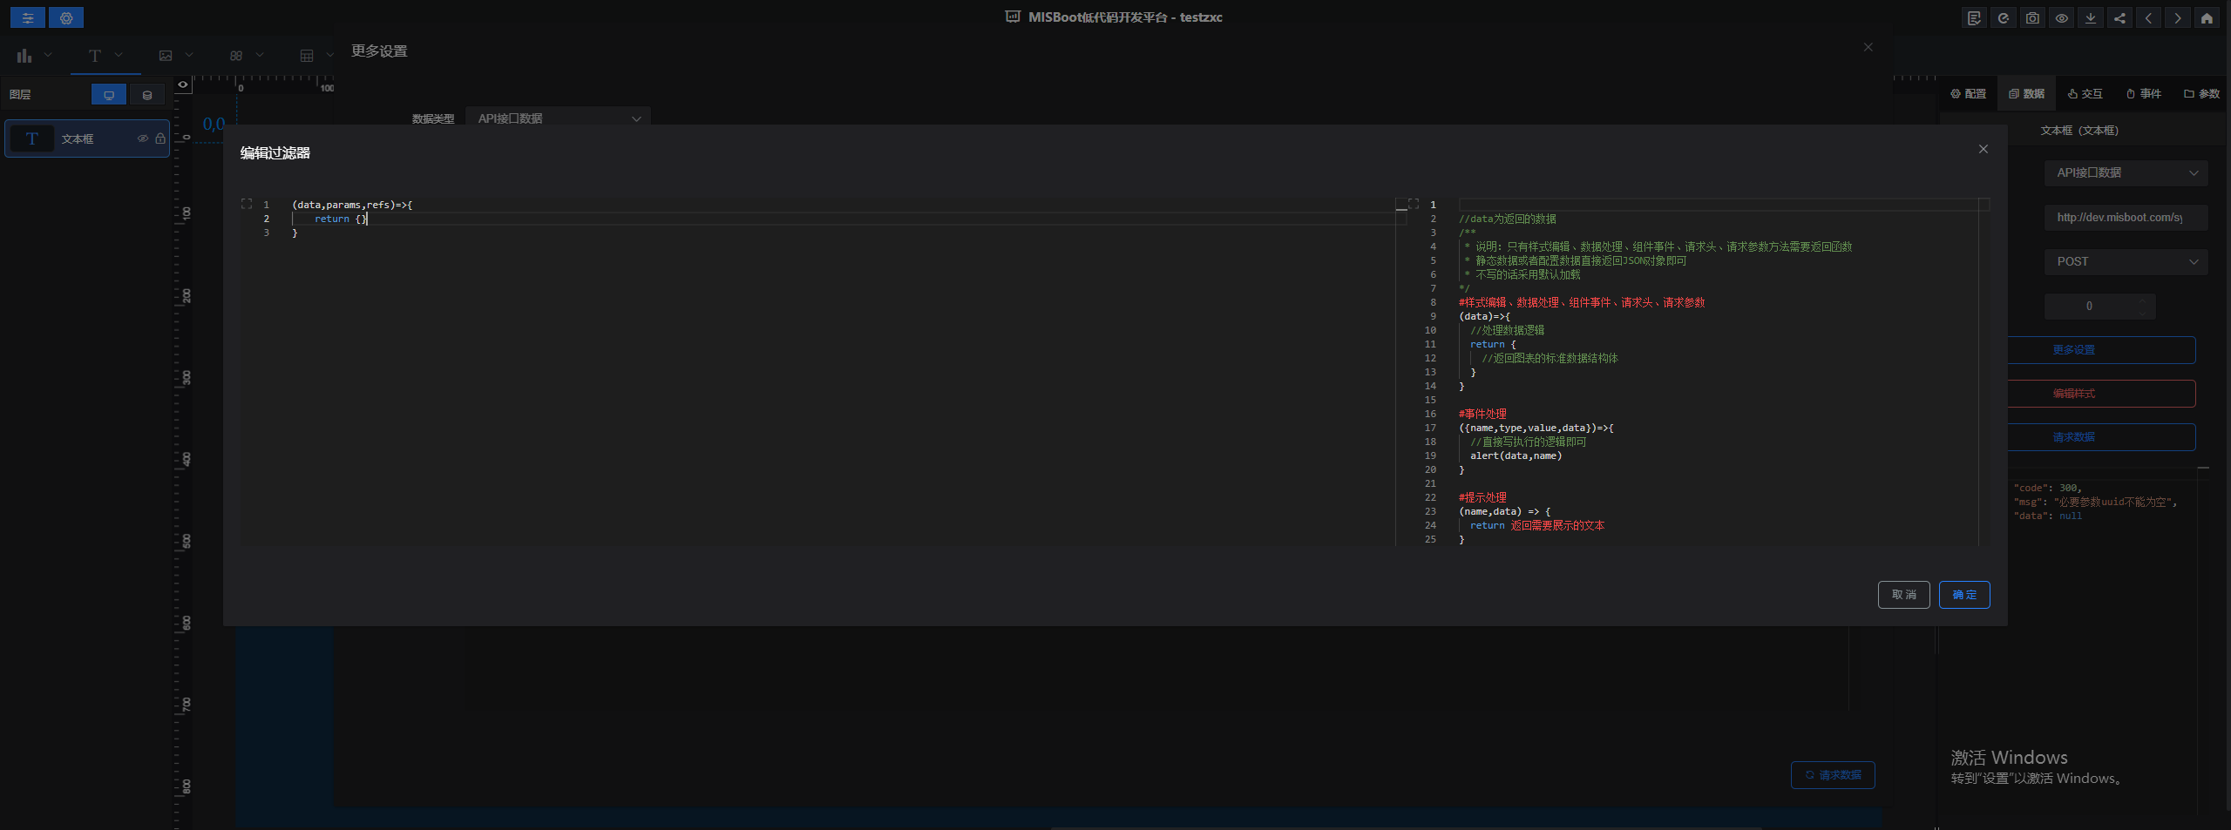
Task: Click the 事件 tab mouse icon
Action: [x=2131, y=94]
